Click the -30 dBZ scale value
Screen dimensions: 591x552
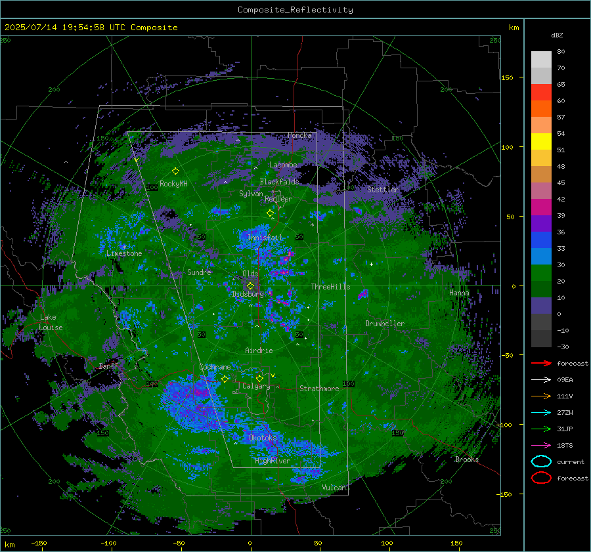(x=563, y=347)
